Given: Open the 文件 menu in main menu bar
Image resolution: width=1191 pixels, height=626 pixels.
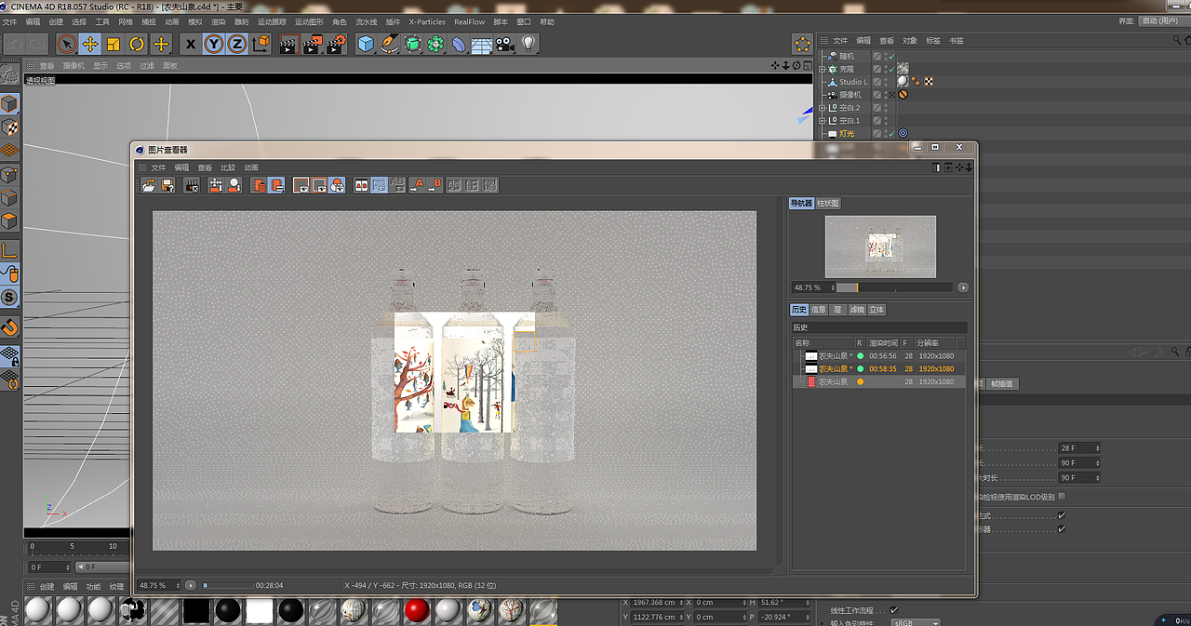Looking at the screenshot, I should [9, 21].
